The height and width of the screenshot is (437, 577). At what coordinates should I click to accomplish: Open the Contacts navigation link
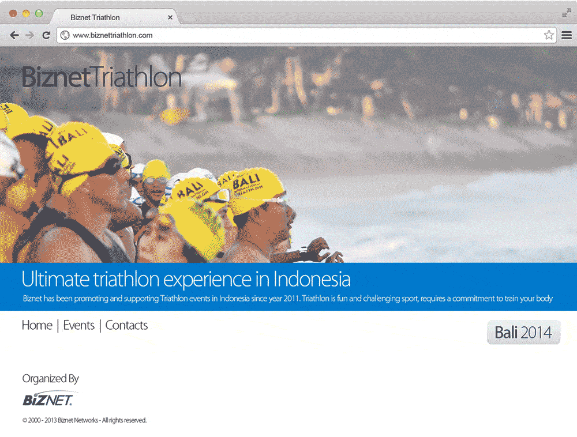click(126, 325)
